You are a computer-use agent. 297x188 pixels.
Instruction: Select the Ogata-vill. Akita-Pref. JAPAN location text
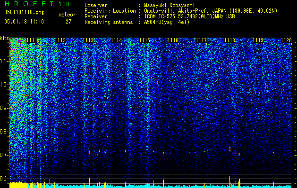211,11
